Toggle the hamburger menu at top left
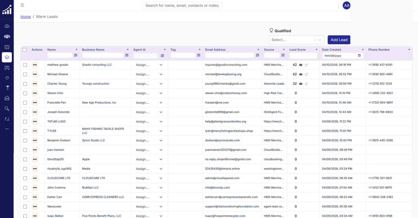 pos(22,5)
